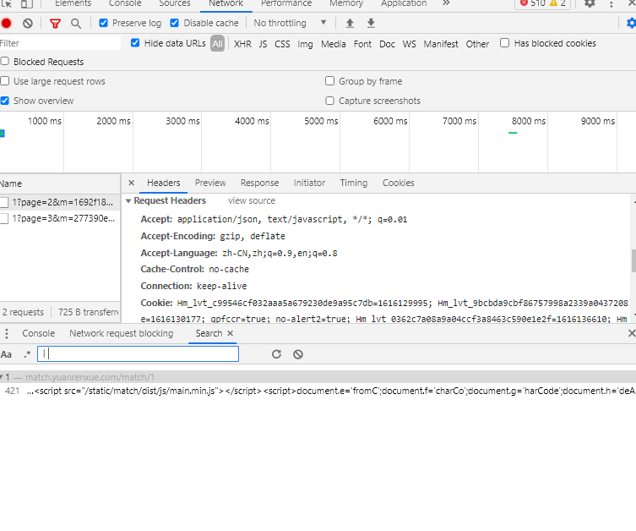This screenshot has width=636, height=531.
Task: Collapse Request Headers section
Action: (128, 201)
